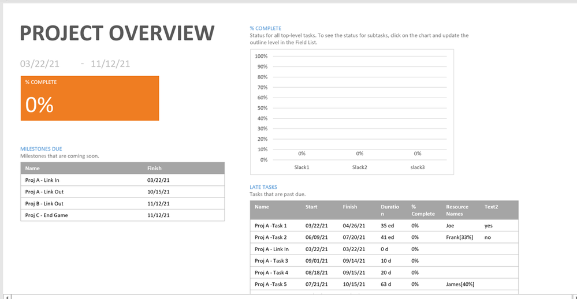577x299 pixels.
Task: Click the 41 ed duration cell
Action: point(388,238)
